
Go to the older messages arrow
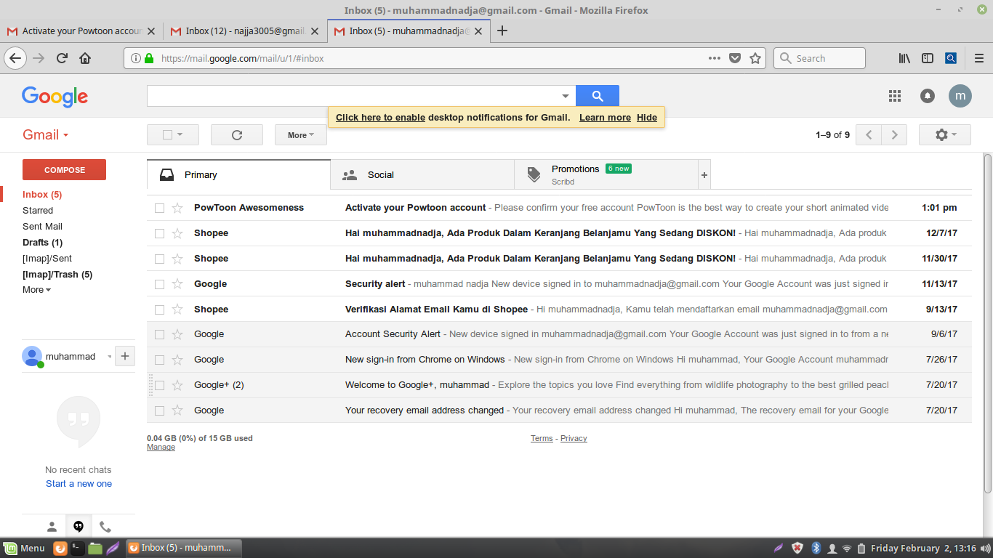[x=895, y=135]
